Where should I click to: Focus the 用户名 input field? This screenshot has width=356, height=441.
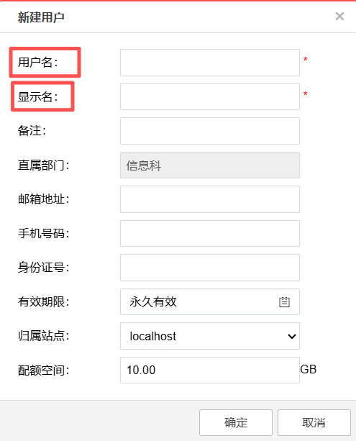(x=210, y=63)
